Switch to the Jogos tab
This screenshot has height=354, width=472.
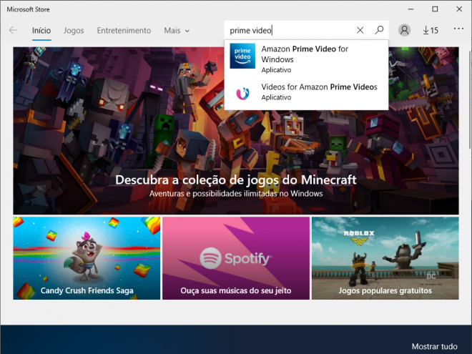pyautogui.click(x=74, y=31)
